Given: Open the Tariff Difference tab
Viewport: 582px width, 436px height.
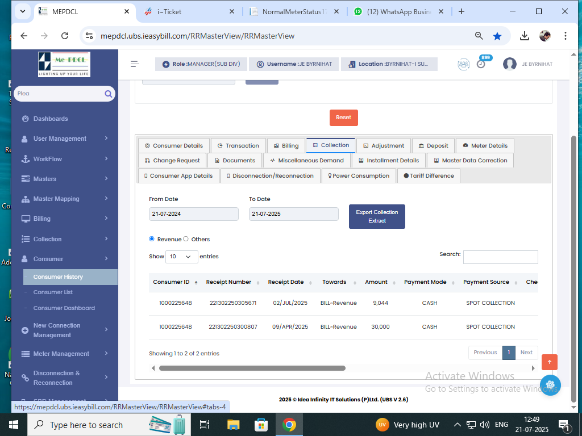Looking at the screenshot, I should pyautogui.click(x=429, y=176).
